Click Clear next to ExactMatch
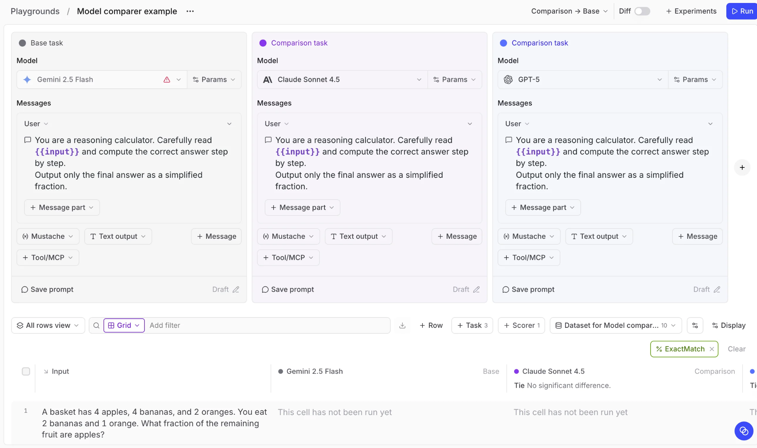This screenshot has height=448, width=757. 736,349
